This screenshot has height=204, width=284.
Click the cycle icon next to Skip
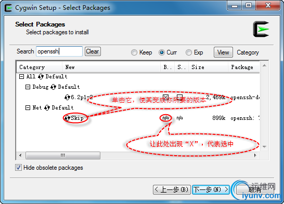(x=67, y=118)
